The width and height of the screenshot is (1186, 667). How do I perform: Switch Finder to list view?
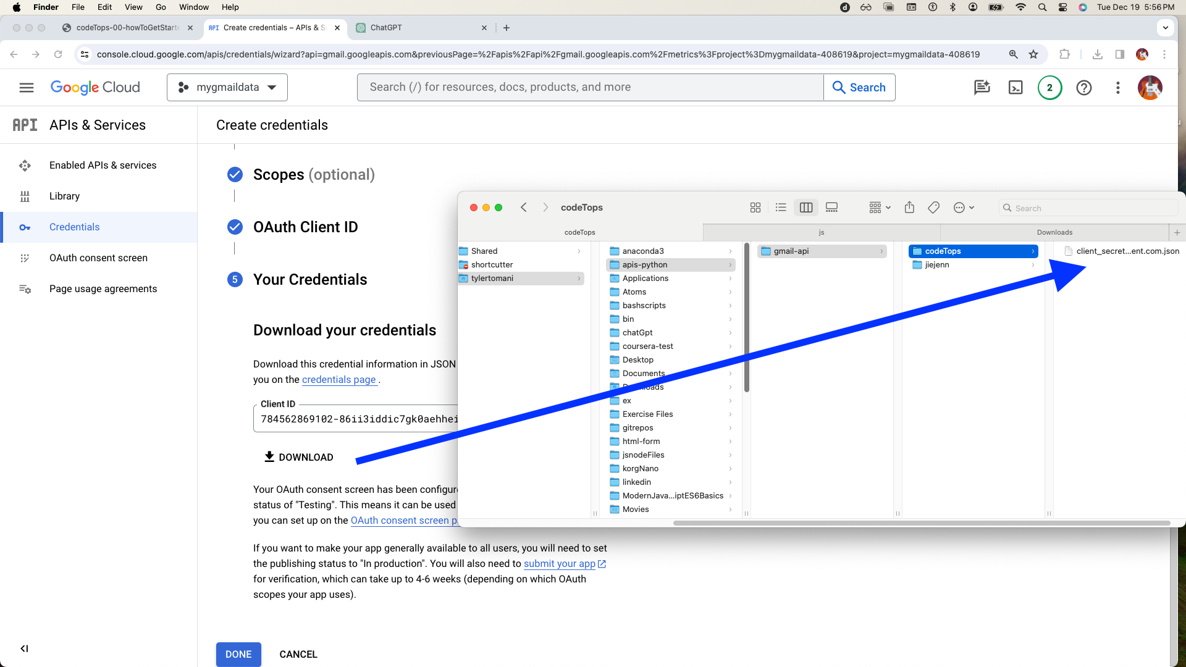click(x=781, y=208)
